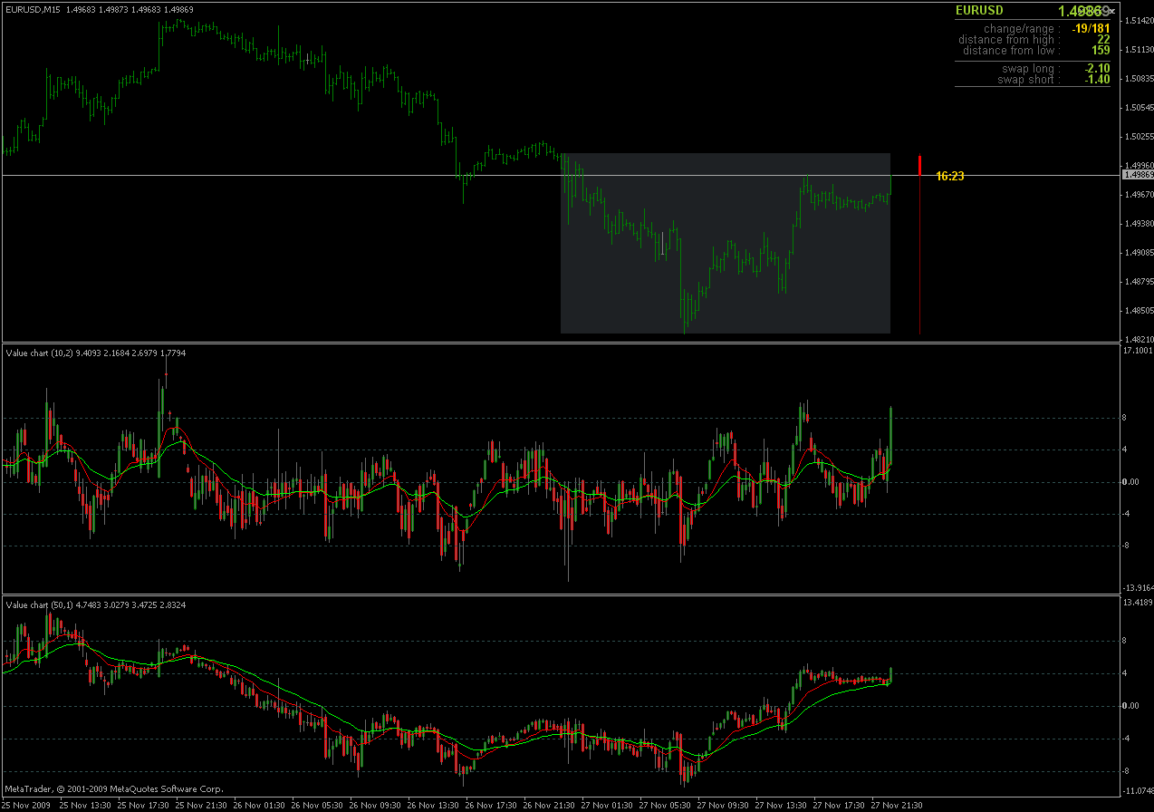The image size is (1154, 812).
Task: Click the 1.51130 price axis label
Action: pos(1138,49)
